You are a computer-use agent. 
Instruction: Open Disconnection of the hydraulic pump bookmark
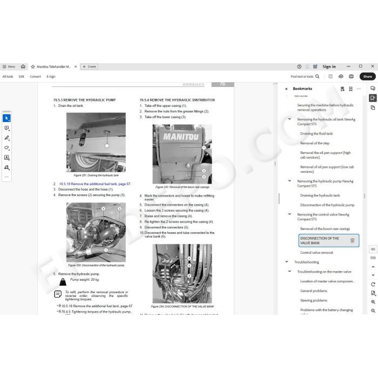(x=327, y=205)
